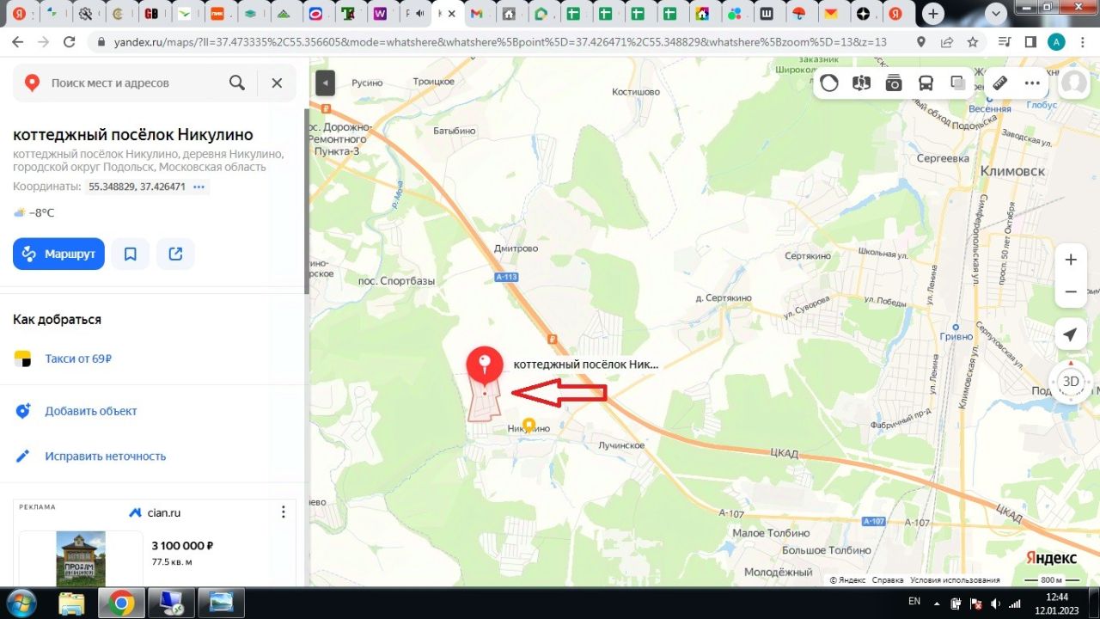Save place with the bookmark icon
Image resolution: width=1100 pixels, height=619 pixels.
click(131, 254)
